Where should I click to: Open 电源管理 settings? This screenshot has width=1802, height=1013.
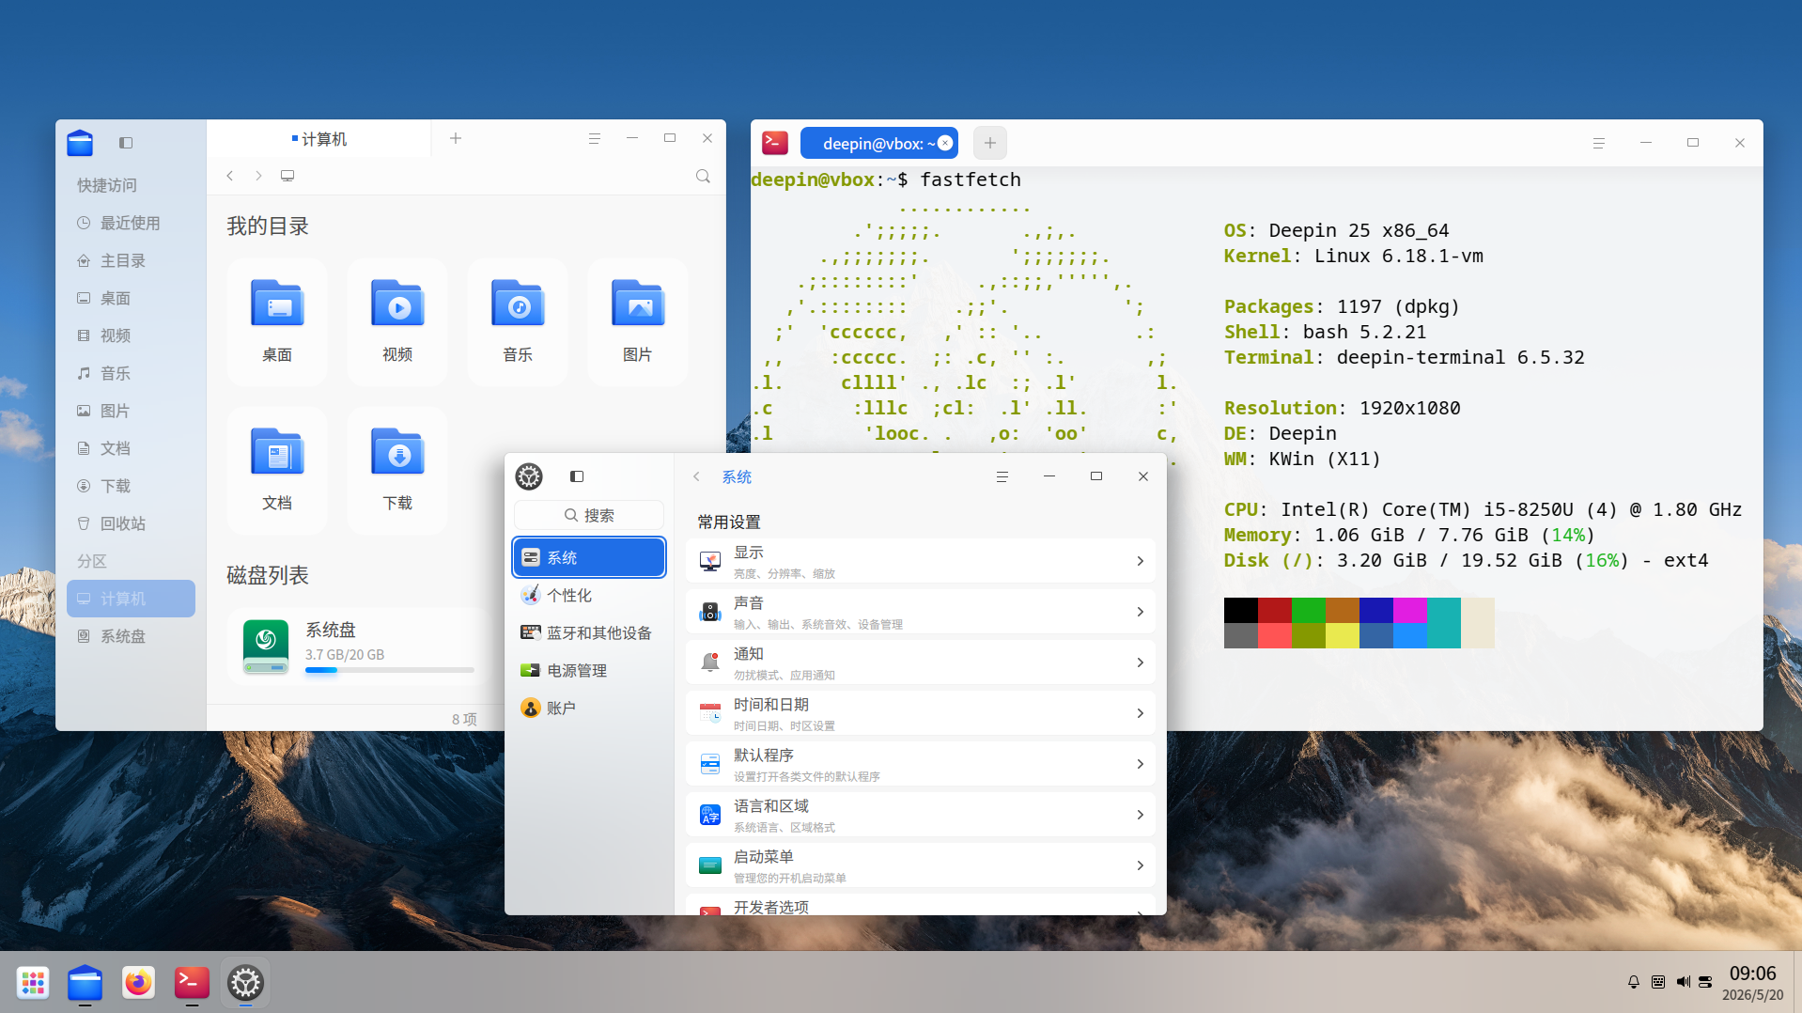click(x=589, y=670)
